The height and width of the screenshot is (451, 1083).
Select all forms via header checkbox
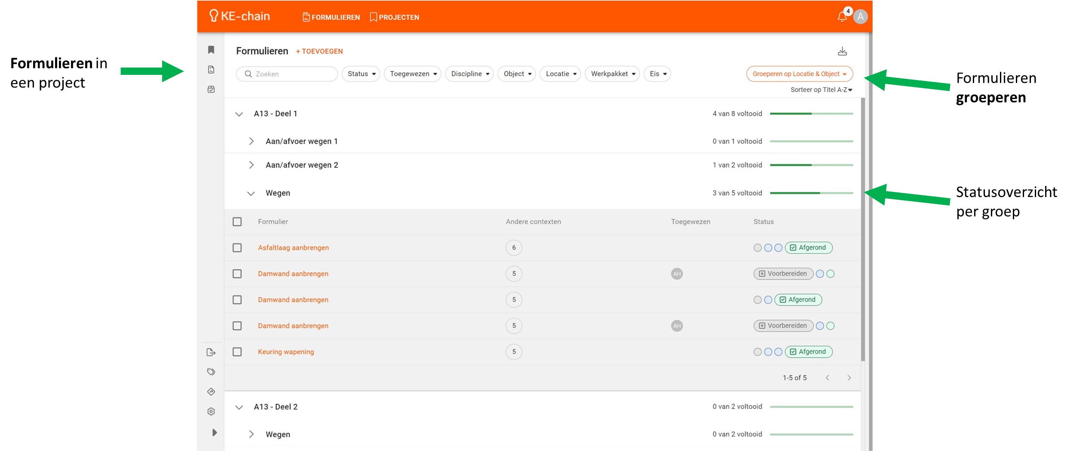click(x=237, y=222)
